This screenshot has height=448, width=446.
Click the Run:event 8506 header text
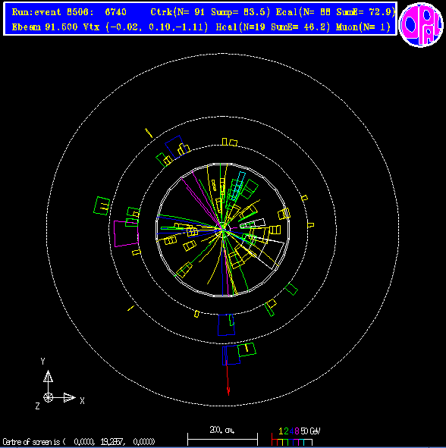tap(69, 12)
